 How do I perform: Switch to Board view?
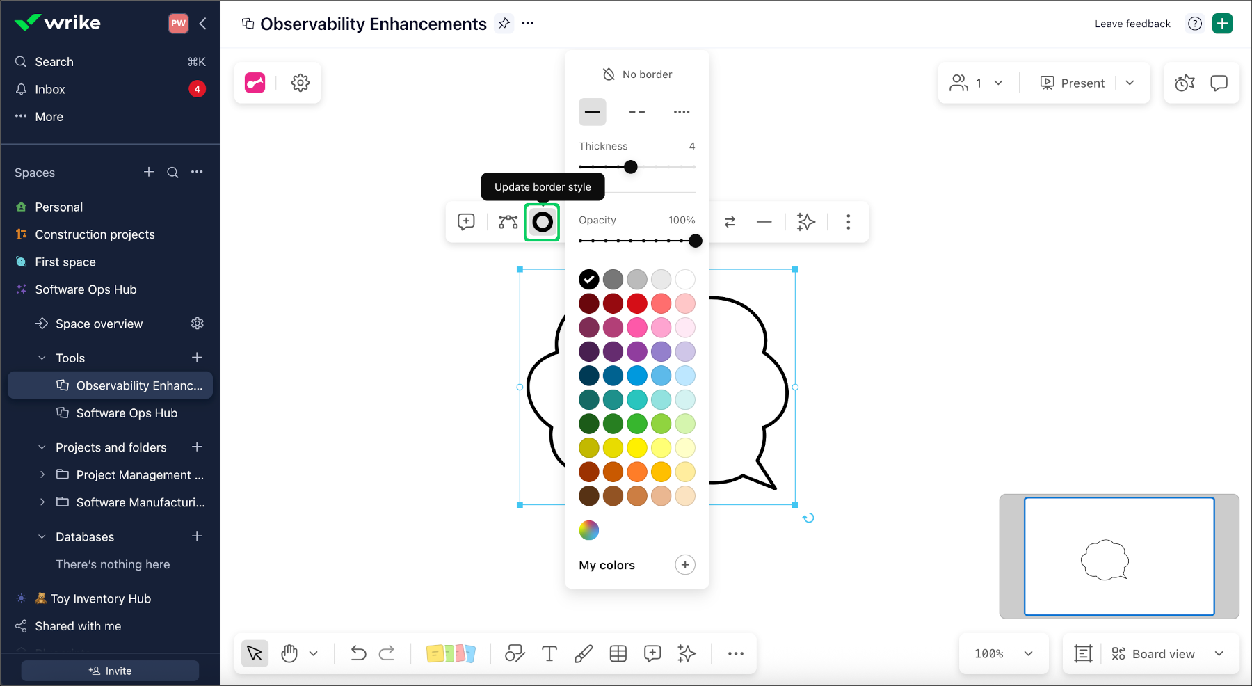tap(1162, 653)
